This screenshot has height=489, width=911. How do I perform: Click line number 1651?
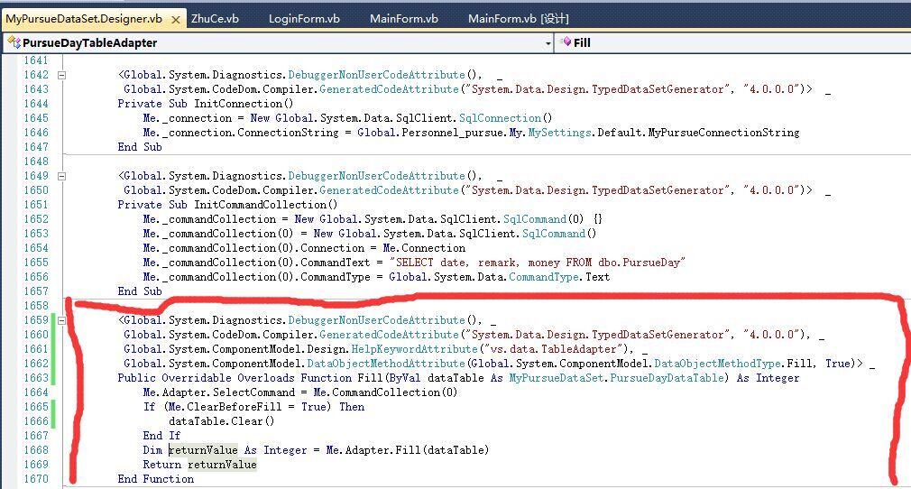(36, 205)
